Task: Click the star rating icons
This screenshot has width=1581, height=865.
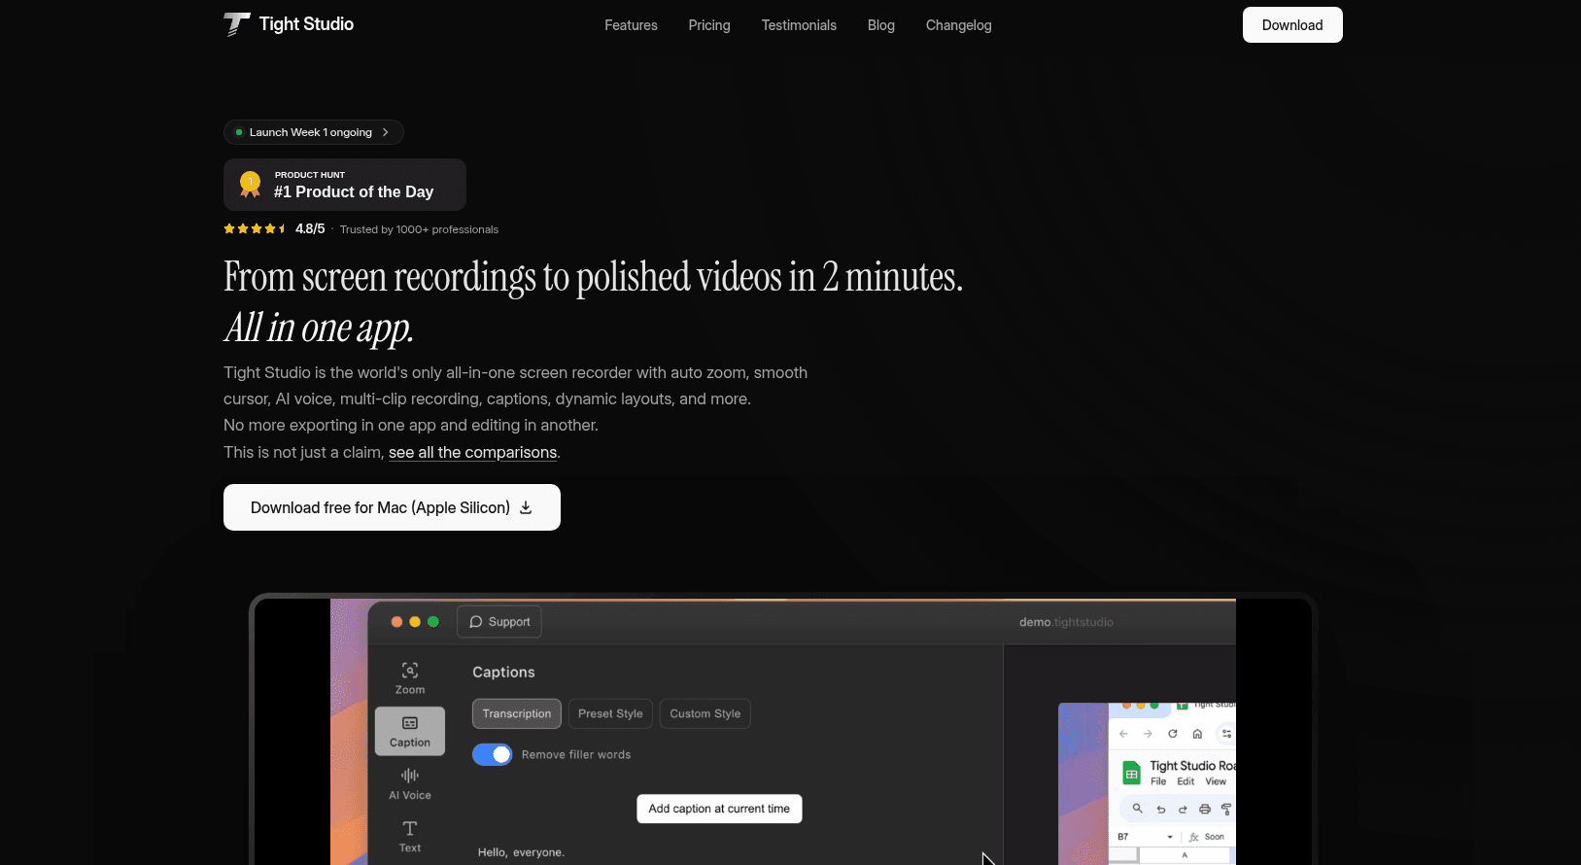Action: 255,229
